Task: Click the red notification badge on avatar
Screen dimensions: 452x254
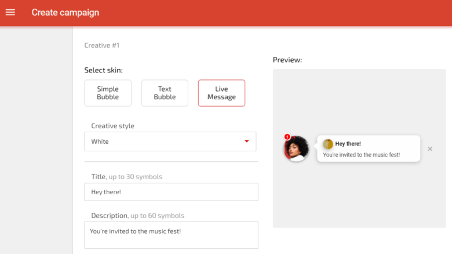Action: point(287,137)
